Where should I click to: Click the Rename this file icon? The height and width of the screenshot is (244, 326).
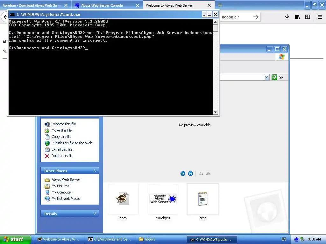47,124
